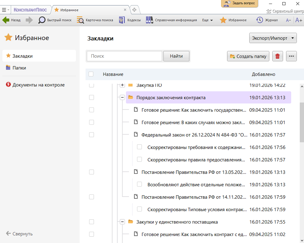Image resolution: width=304 pixels, height=243 pixels.
Task: Open Документы на контроле in sidebar
Action: pos(38,85)
